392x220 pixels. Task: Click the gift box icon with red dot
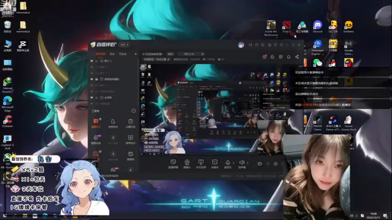265,57
